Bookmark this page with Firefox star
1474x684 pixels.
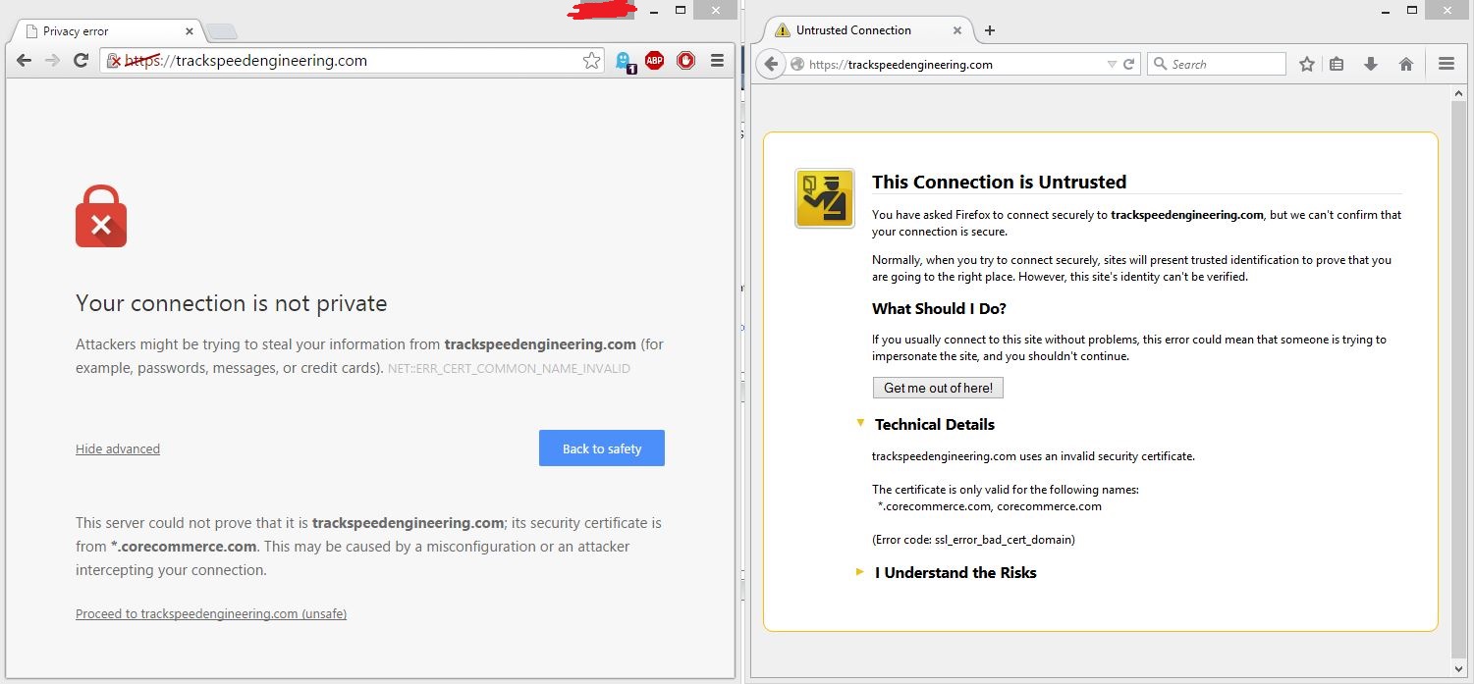click(1307, 64)
